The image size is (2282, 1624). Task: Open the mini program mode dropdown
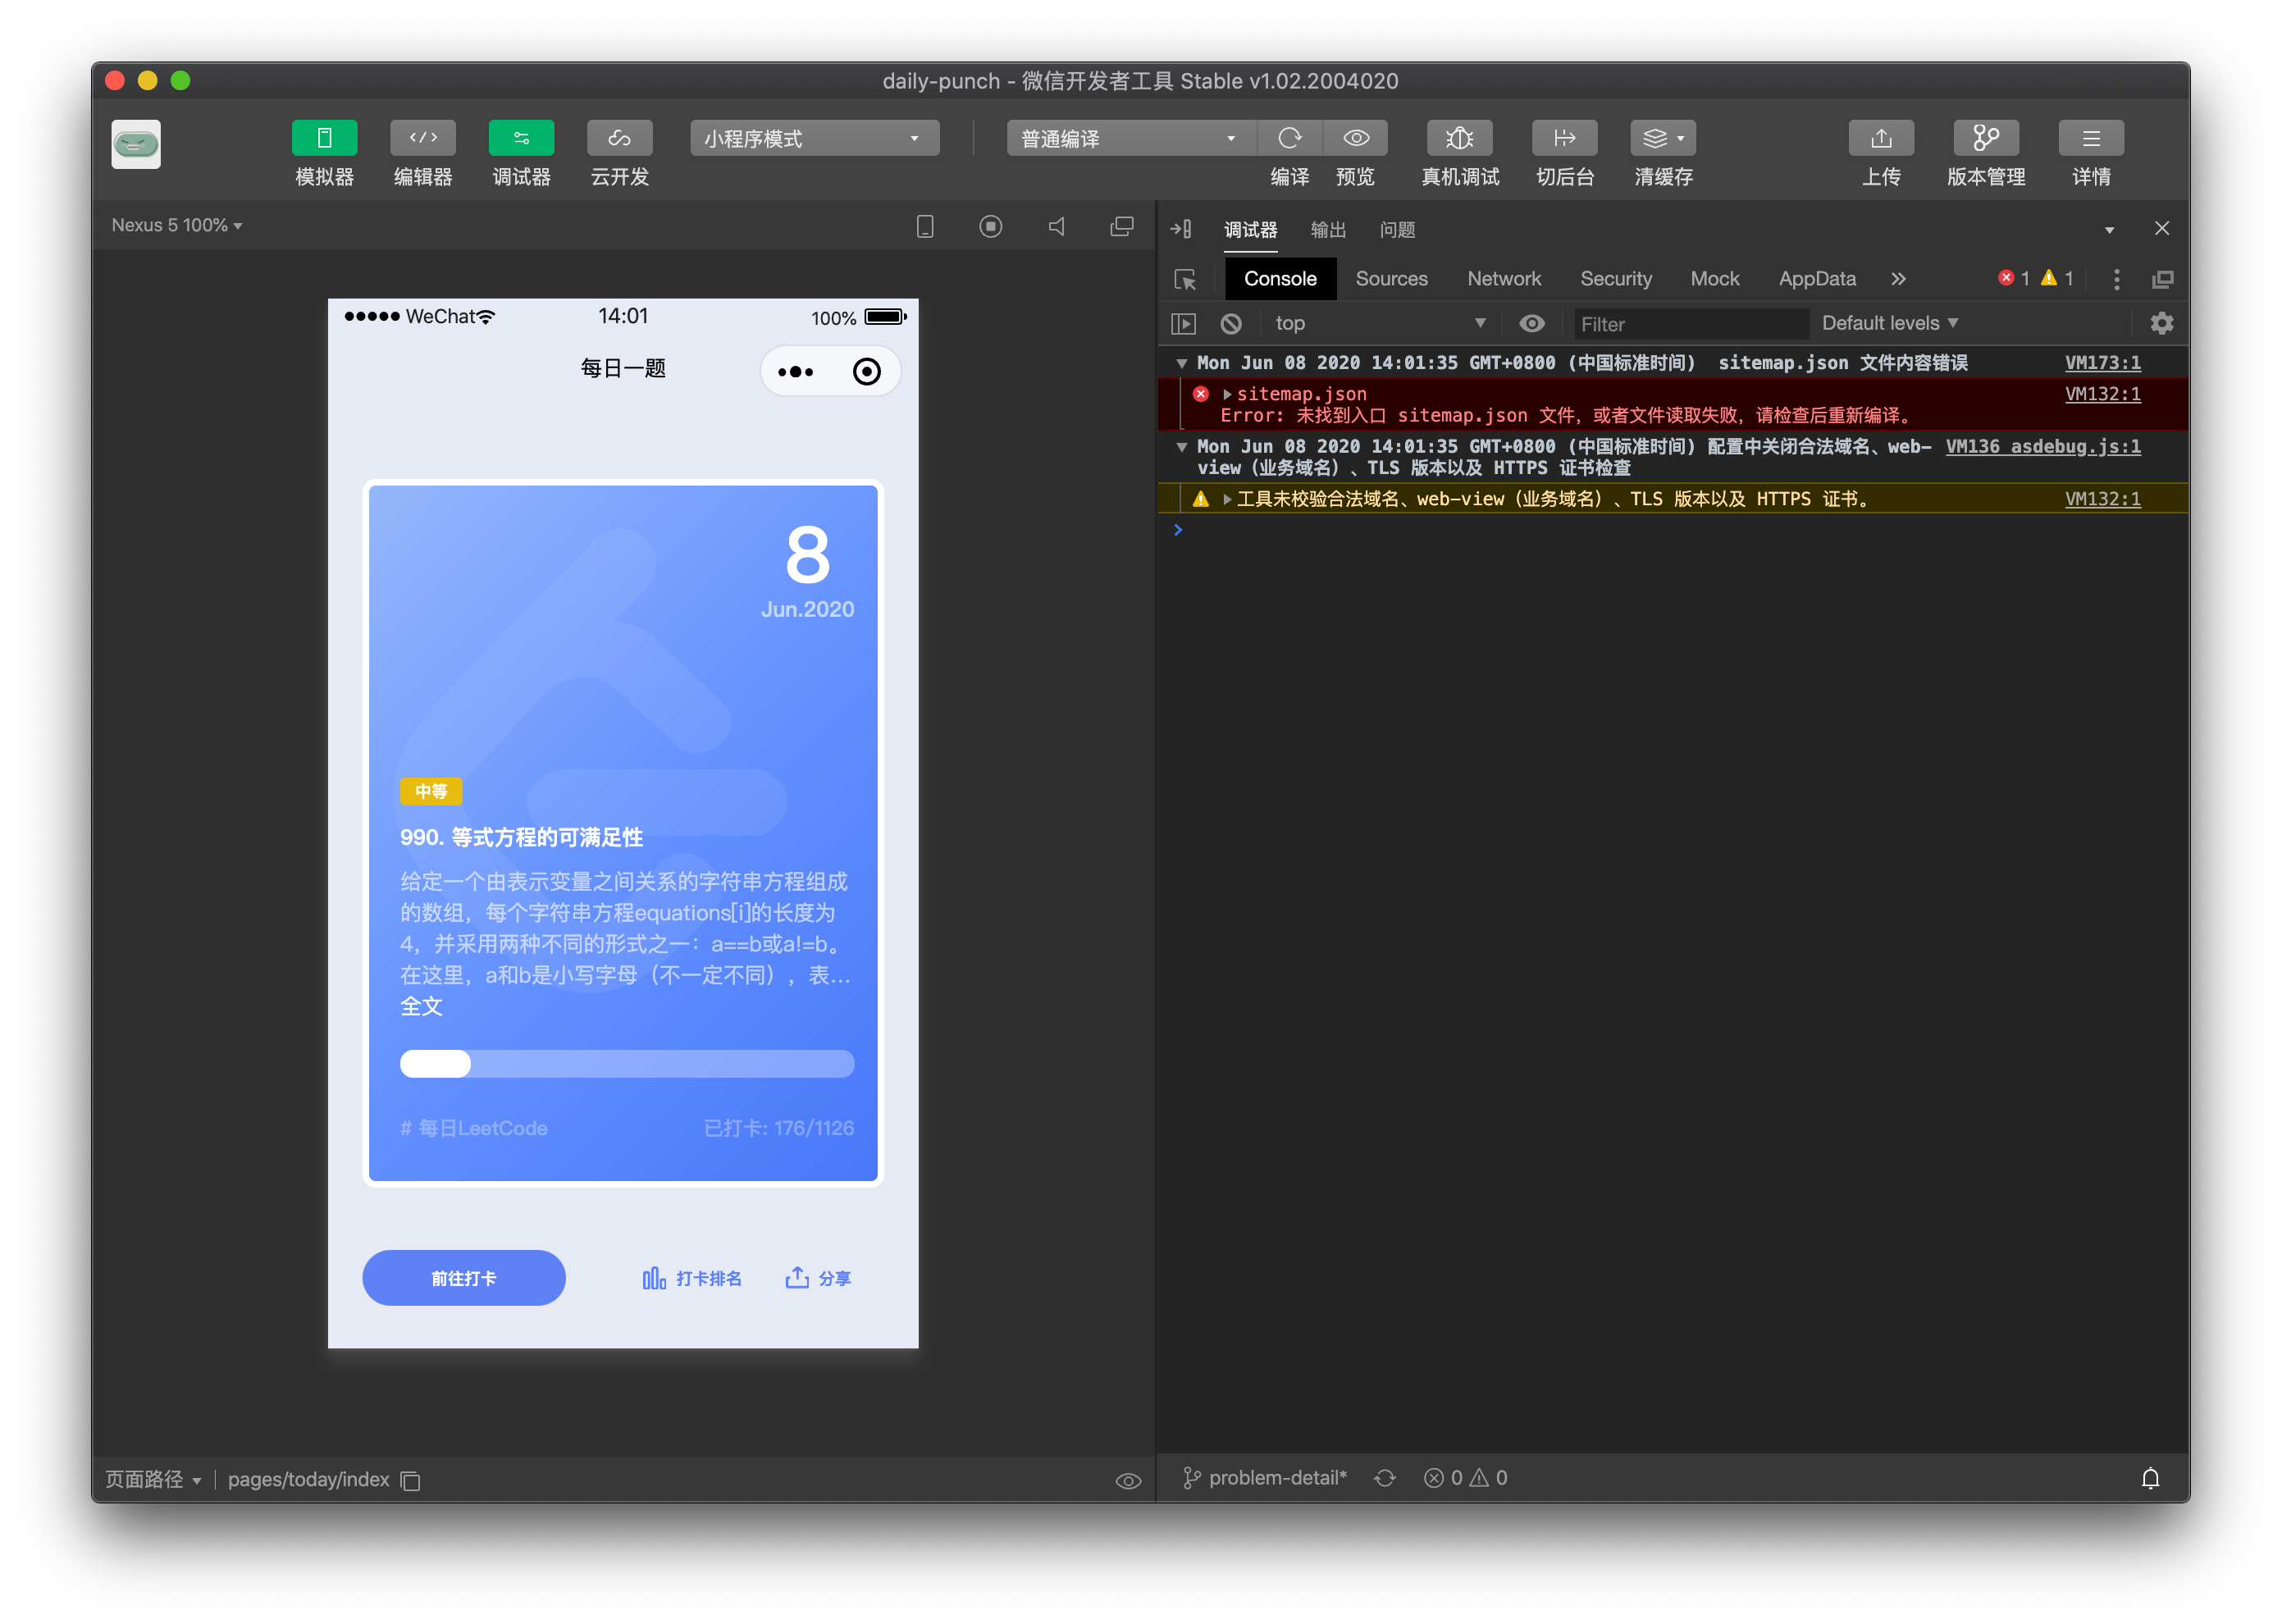[x=814, y=138]
